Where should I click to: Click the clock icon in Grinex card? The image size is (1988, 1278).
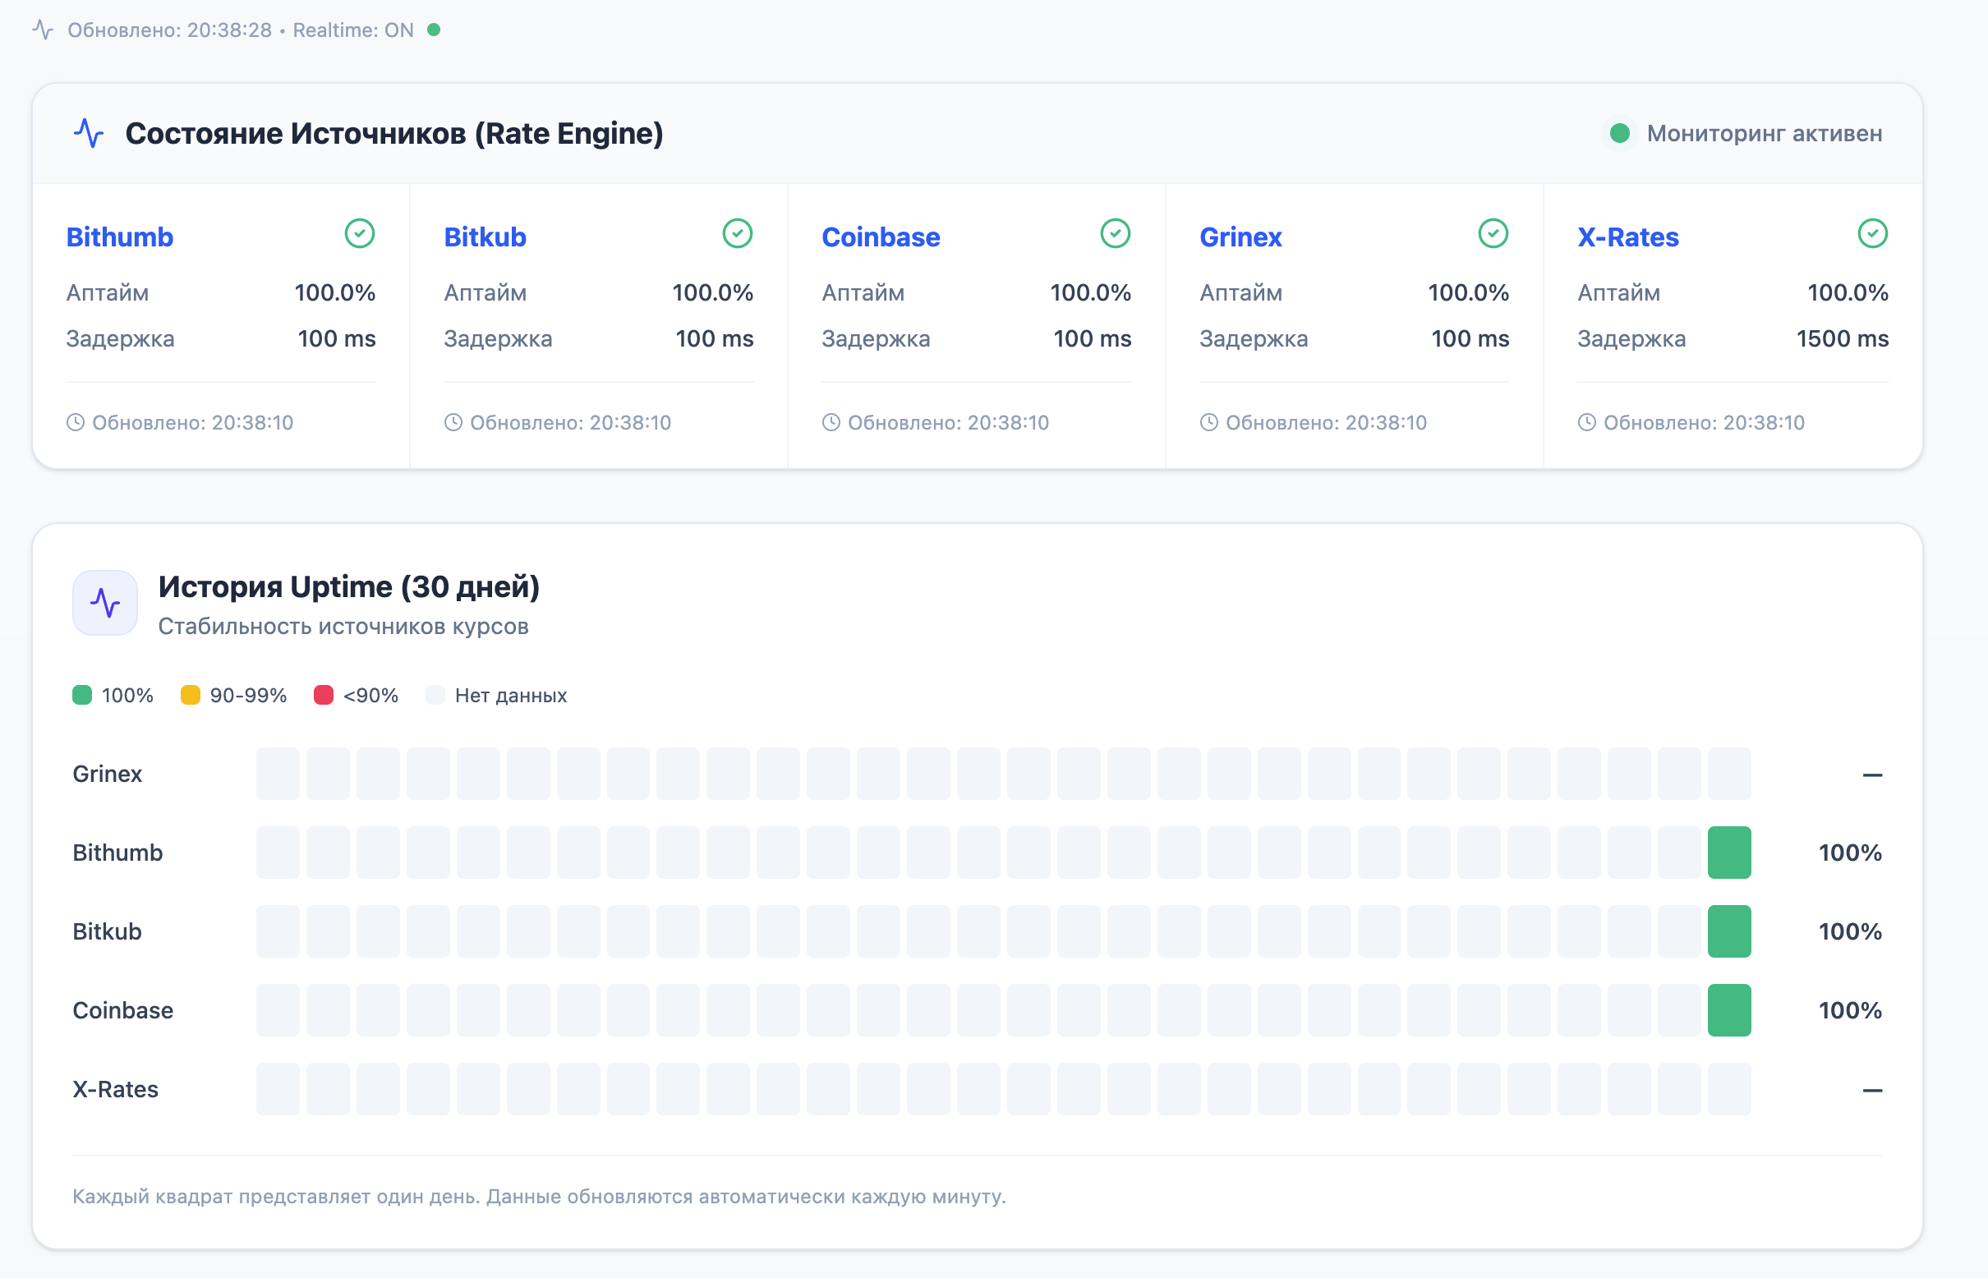point(1209,422)
